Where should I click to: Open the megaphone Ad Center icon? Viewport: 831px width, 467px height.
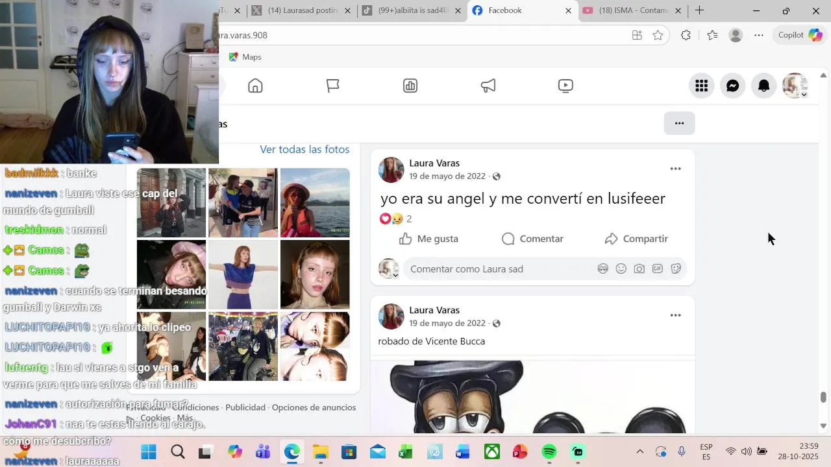pos(488,86)
